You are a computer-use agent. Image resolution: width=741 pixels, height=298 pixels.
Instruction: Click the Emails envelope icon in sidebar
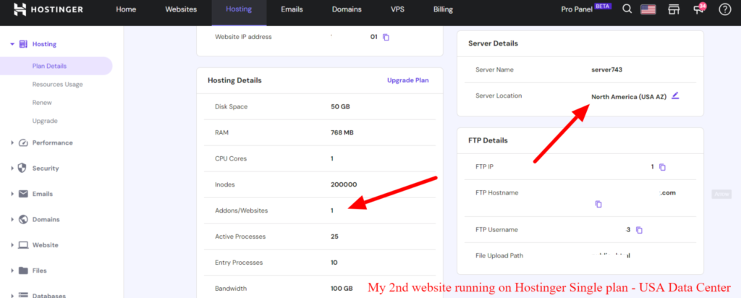click(x=23, y=194)
